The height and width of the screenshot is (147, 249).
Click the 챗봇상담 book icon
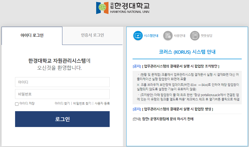click(x=194, y=36)
